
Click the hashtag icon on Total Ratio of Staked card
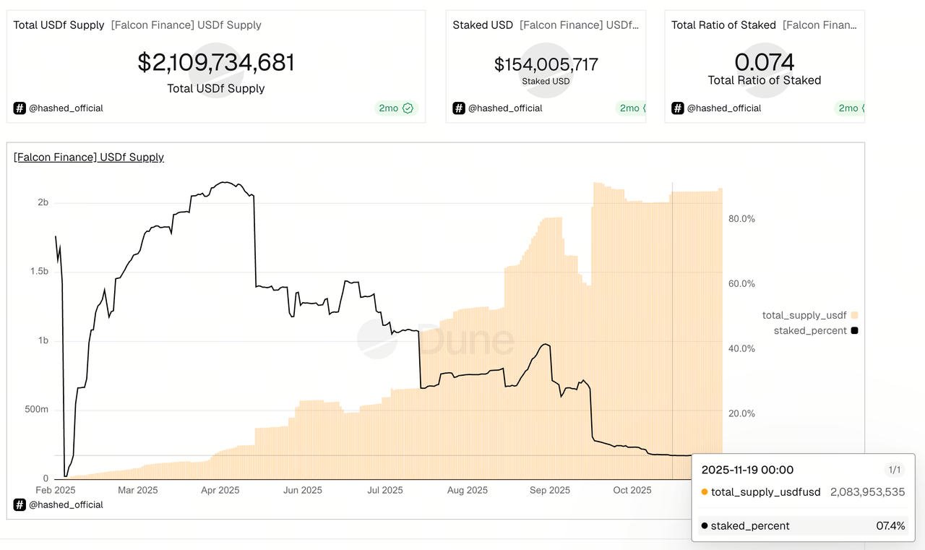tap(677, 108)
